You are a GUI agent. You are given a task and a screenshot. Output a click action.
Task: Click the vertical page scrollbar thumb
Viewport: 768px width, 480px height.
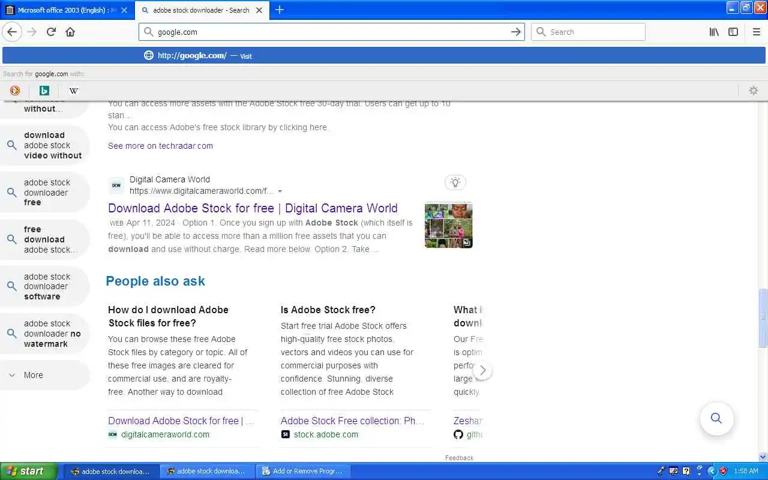pyautogui.click(x=763, y=318)
